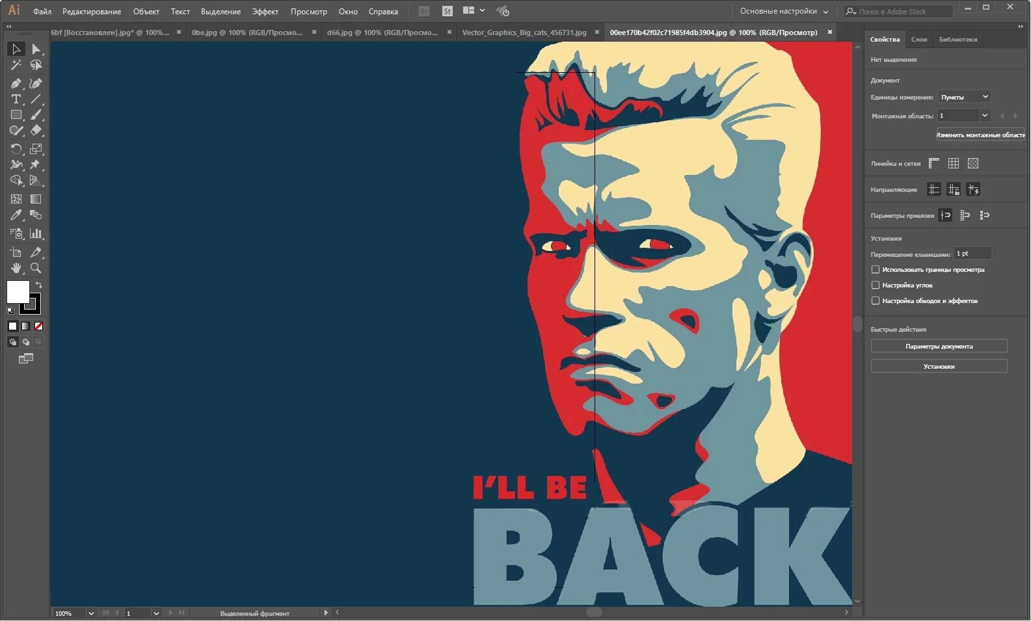This screenshot has height=621, width=1031.
Task: Toggle snap to grid button
Action: pyautogui.click(x=965, y=215)
